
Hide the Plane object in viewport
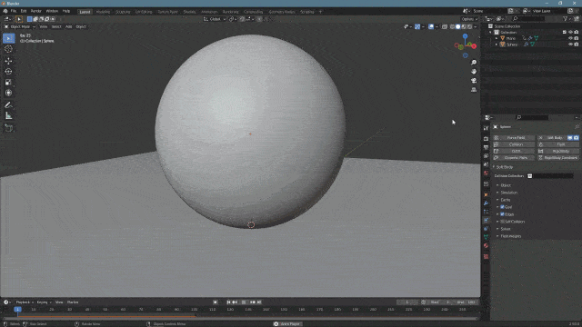point(570,38)
